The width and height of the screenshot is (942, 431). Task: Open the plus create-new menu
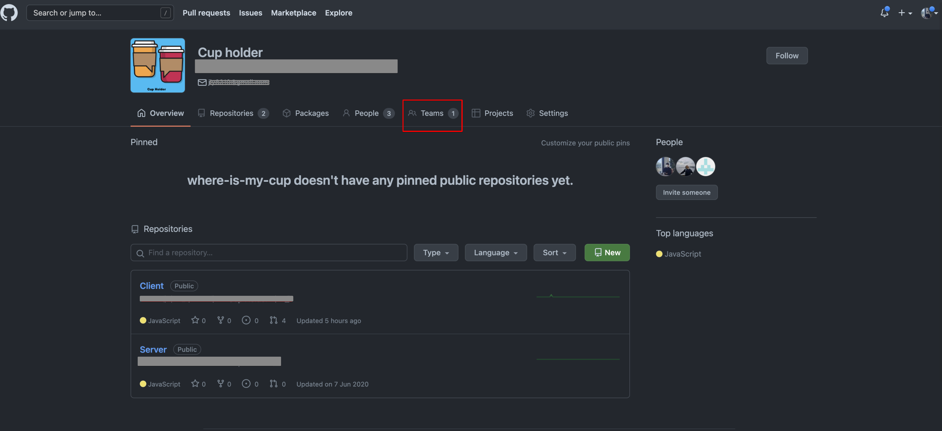point(905,13)
